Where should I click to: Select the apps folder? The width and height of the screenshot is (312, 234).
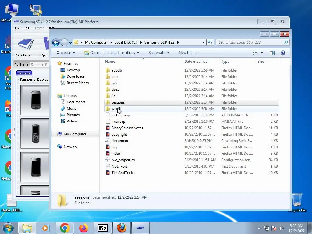191,77
